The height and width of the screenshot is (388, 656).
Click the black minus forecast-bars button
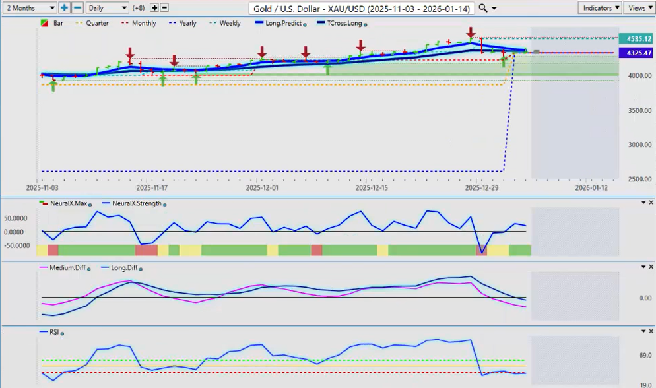[164, 8]
